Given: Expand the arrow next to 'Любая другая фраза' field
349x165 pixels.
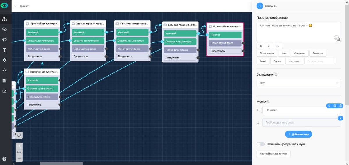Looking at the screenshot, I should tap(341, 118).
